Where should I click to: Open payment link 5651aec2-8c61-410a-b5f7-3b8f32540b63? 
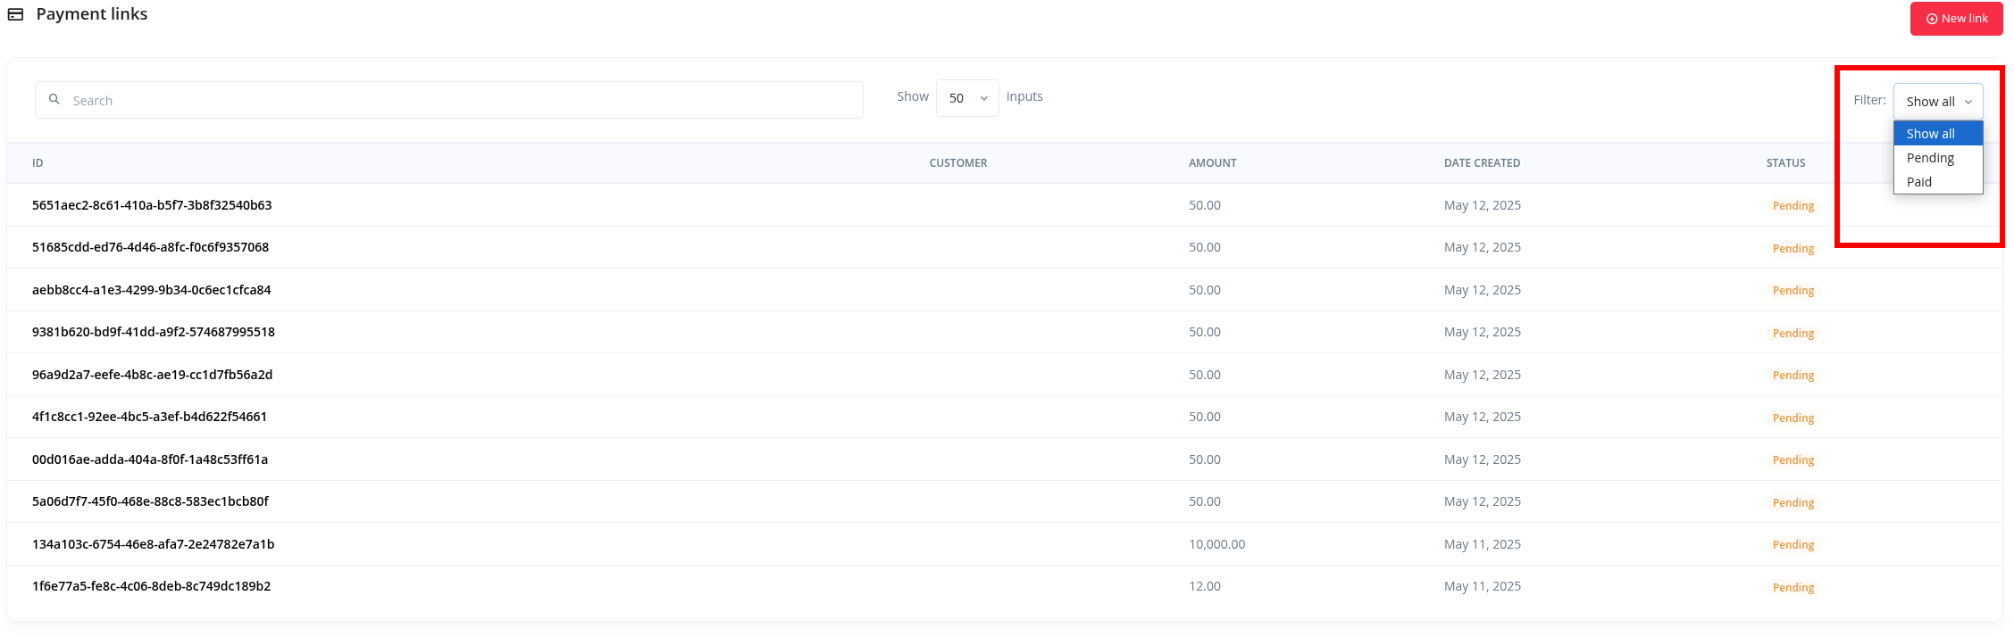point(152,205)
